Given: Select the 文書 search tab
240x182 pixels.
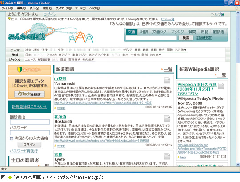Looking at the screenshot, I should coord(132,32).
